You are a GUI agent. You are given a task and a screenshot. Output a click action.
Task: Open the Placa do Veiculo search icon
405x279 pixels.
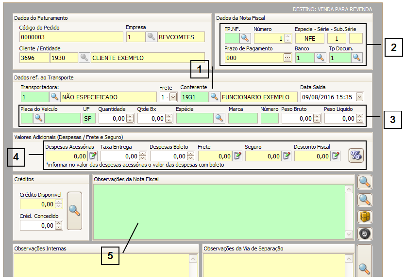(x=38, y=118)
